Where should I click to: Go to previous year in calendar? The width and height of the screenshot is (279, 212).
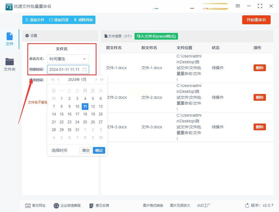coord(53,79)
